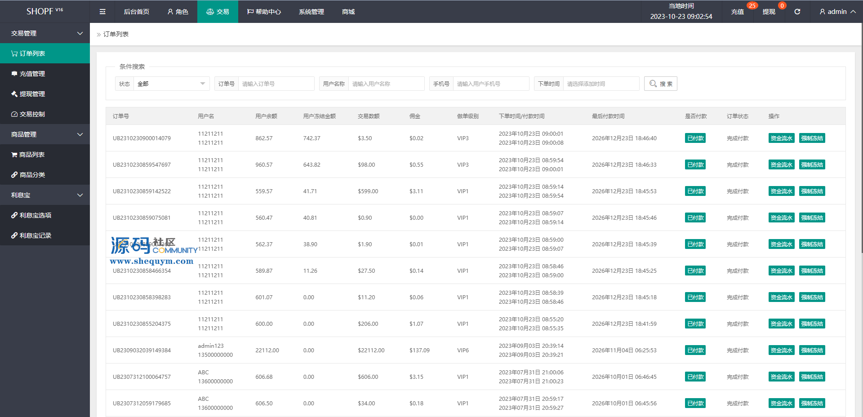Click 资金流水 for order UB2310230858466354
The image size is (863, 417).
point(781,271)
